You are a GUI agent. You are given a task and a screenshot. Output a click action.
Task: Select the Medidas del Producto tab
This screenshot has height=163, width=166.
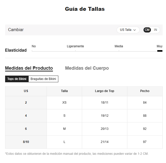point(29,68)
